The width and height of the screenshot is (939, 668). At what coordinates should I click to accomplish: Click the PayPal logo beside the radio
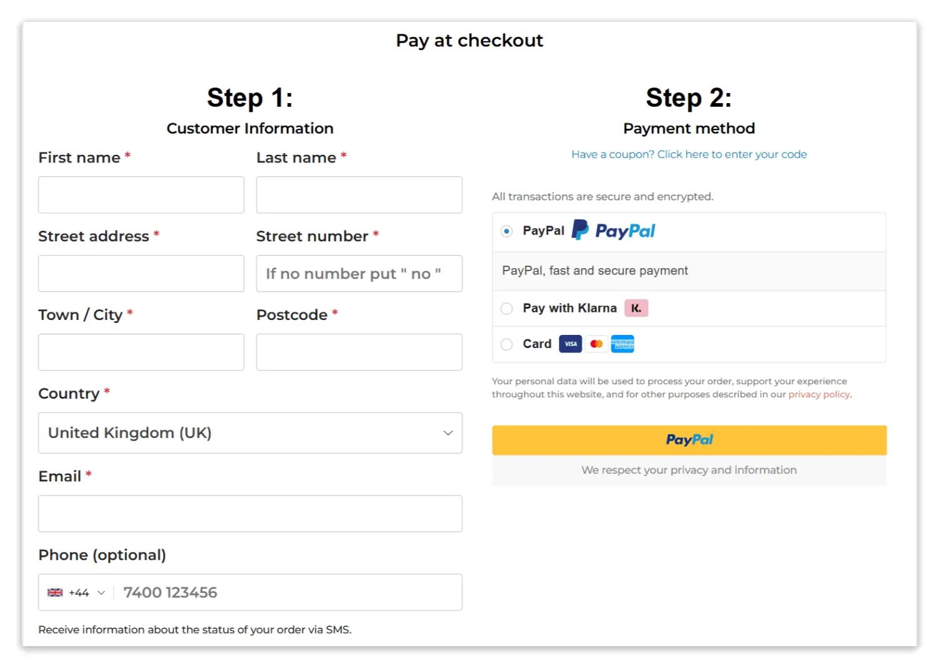click(613, 231)
